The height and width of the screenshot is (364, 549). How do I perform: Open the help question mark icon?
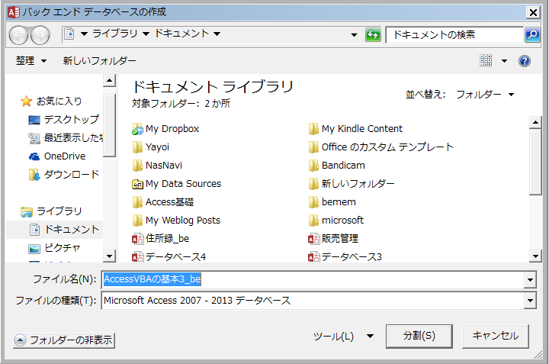coord(524,61)
